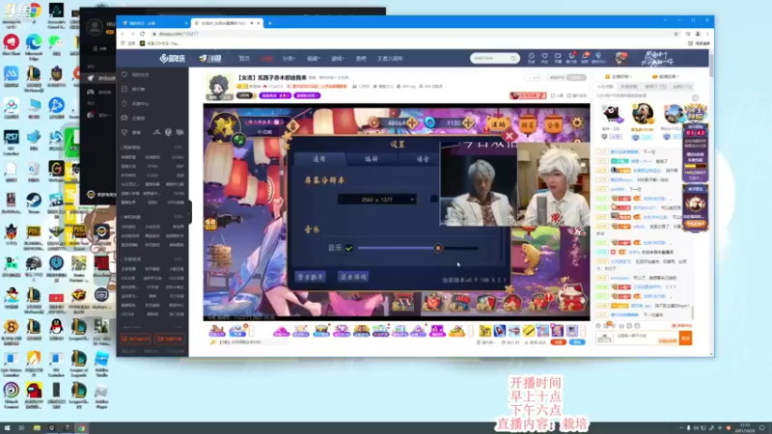Viewport: 772px width, 434px height.
Task: Open the 首页 home nav item
Action: 244,58
